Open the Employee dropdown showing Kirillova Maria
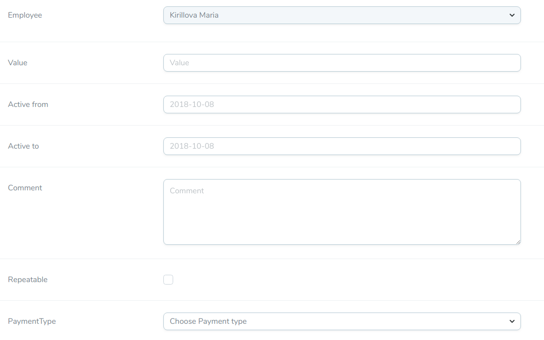Image resolution: width=544 pixels, height=340 pixels. coord(341,15)
